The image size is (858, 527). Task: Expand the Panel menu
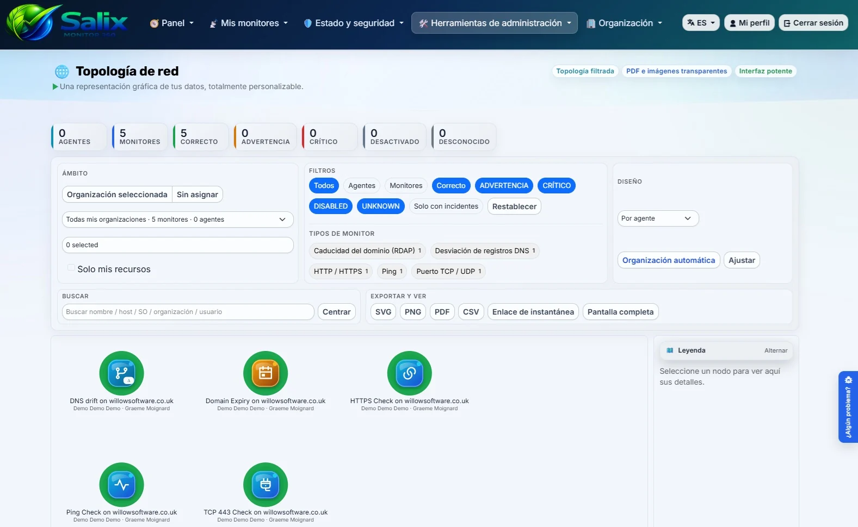pos(172,23)
